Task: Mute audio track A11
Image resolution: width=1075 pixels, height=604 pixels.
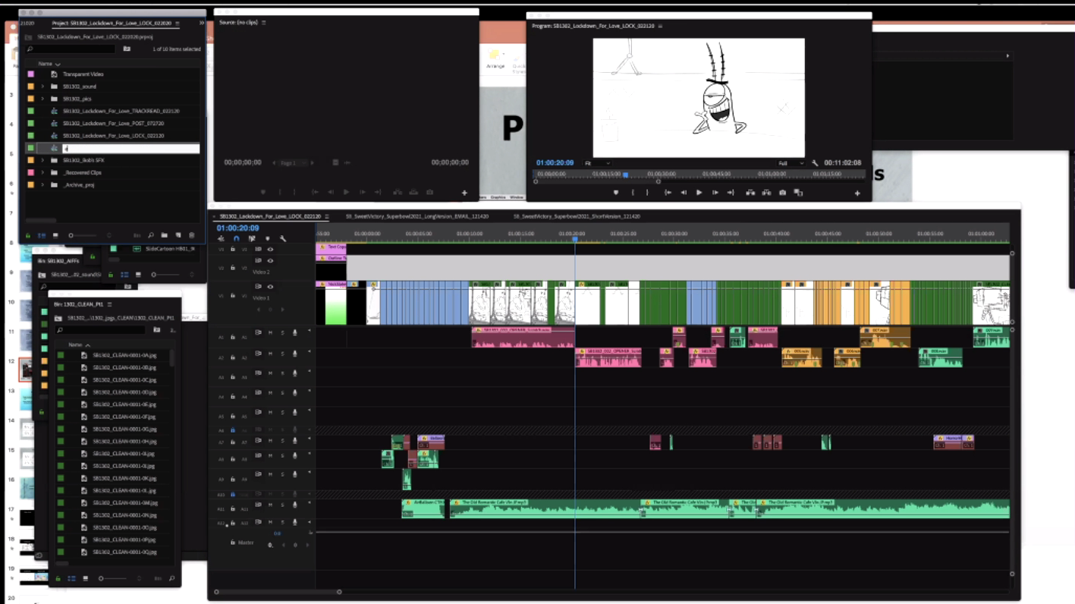Action: pyautogui.click(x=270, y=504)
